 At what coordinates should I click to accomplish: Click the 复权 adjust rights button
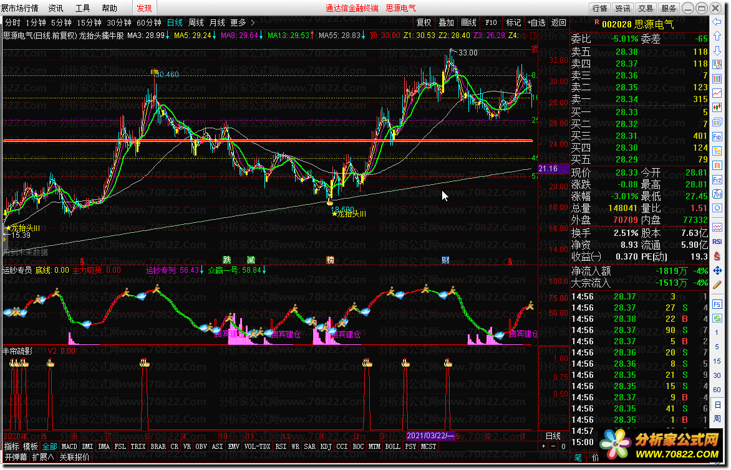click(424, 22)
